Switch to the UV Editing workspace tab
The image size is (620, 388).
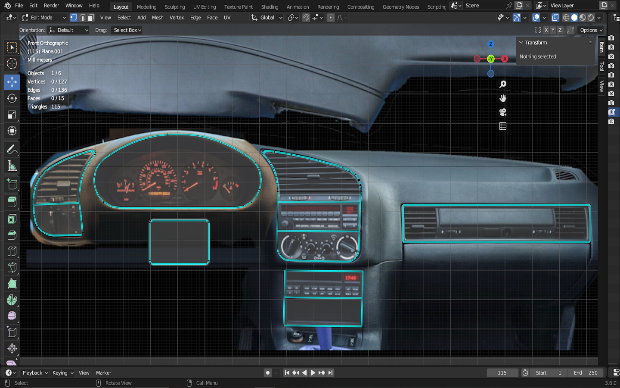(x=205, y=7)
